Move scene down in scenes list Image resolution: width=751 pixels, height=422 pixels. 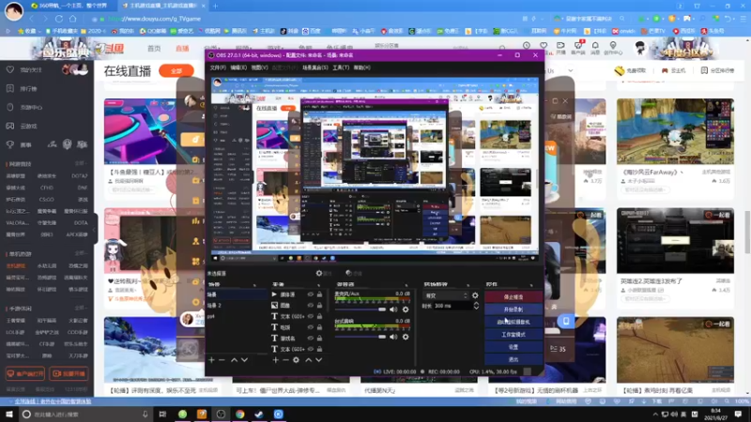[244, 360]
